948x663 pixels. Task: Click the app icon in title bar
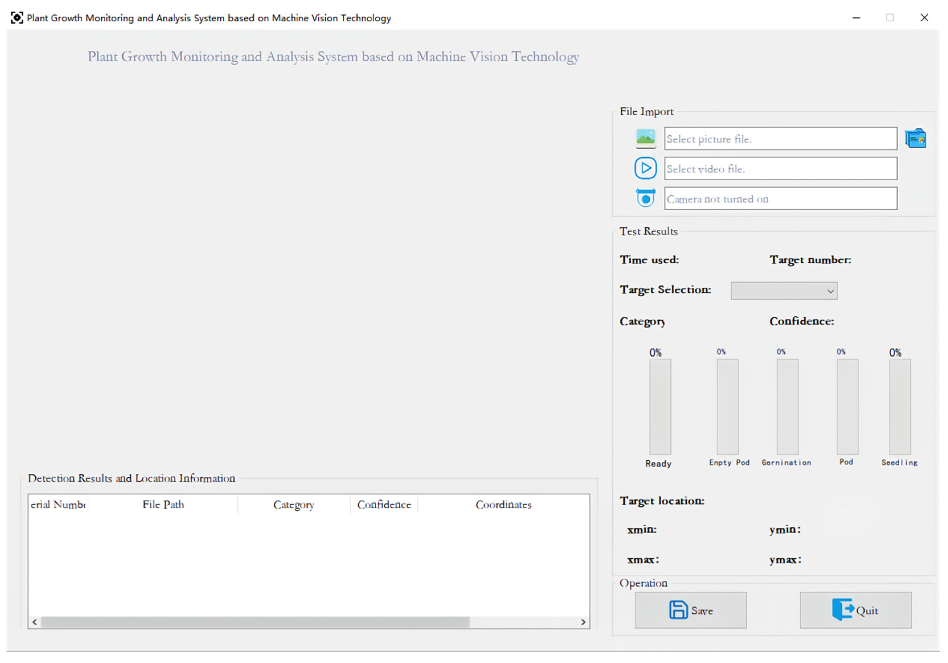pos(17,18)
